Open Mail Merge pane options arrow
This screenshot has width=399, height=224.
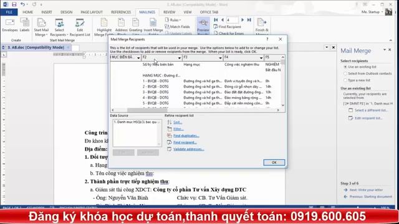click(385, 50)
